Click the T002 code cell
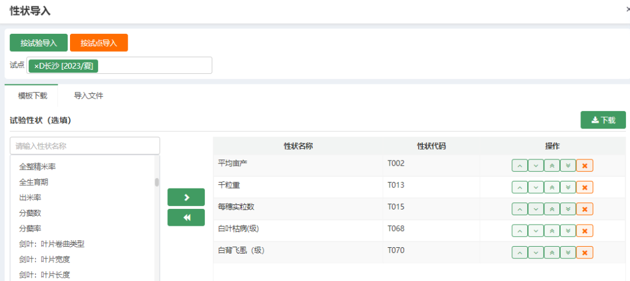 tap(432, 166)
